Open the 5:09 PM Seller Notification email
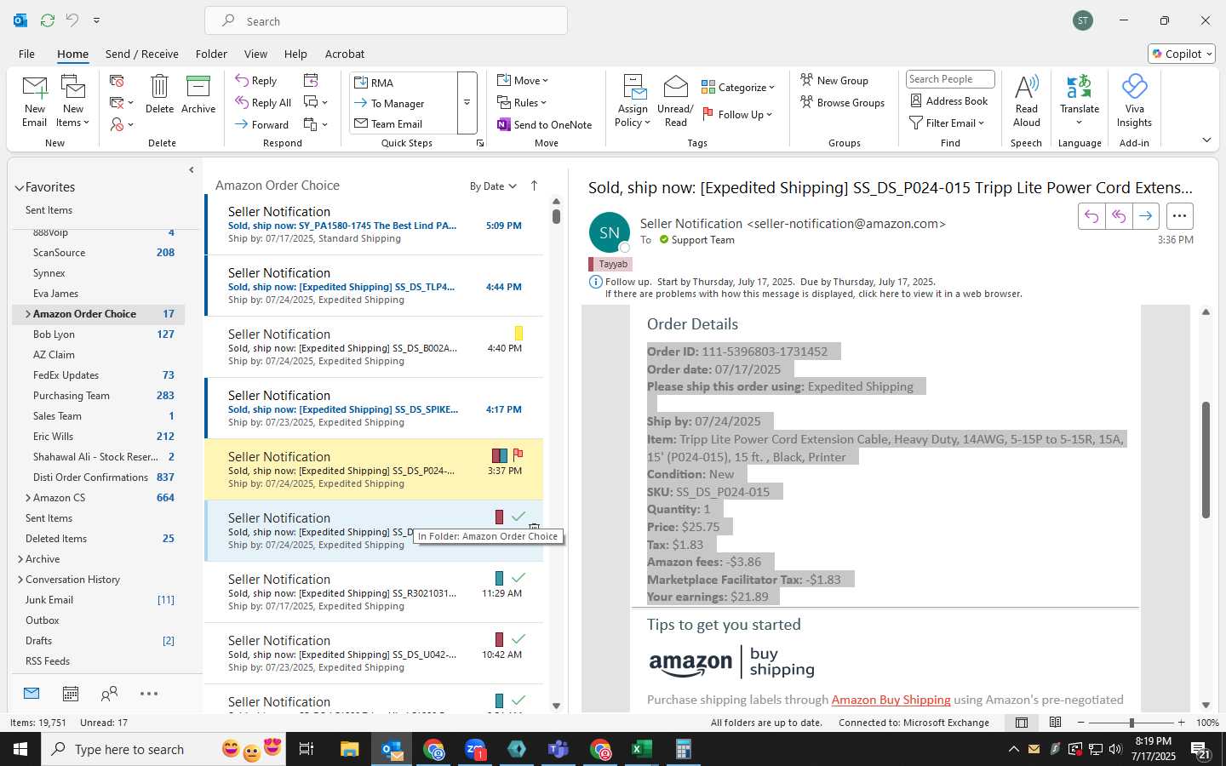 coord(374,225)
